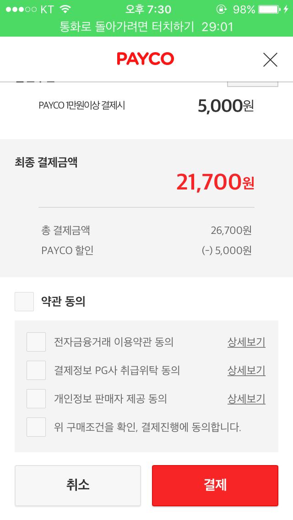Check the master 약관 동의 checkbox
The height and width of the screenshot is (520, 293).
(24, 302)
